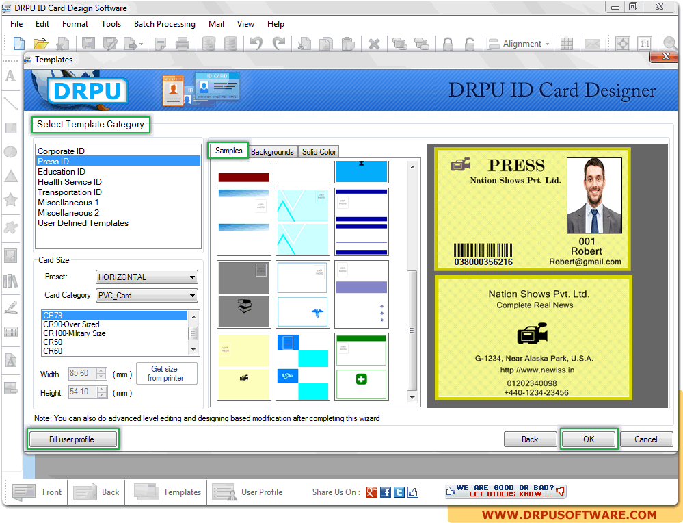Click the Back button in dialog
Image resolution: width=683 pixels, height=523 pixels.
(530, 439)
